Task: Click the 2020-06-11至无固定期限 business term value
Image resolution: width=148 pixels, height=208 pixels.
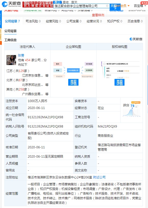Action: coord(45,156)
